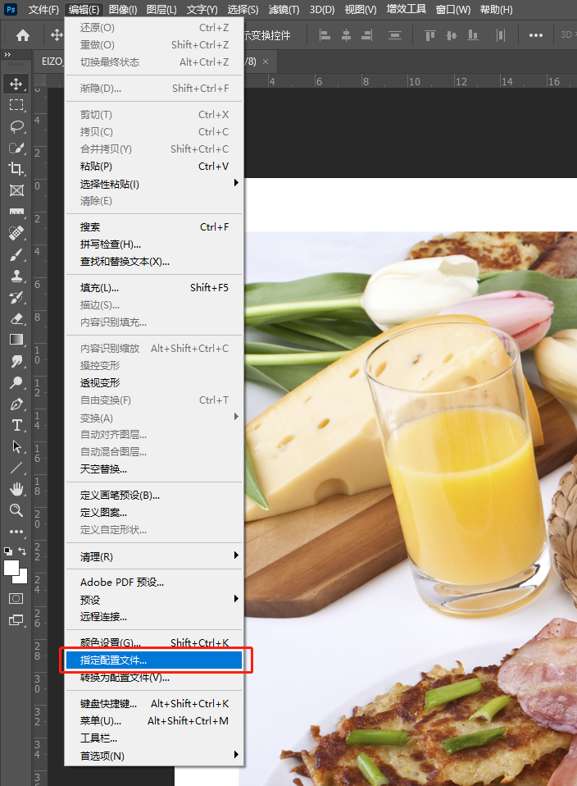
Task: Open the options bar more (…) menu
Action: click(536, 35)
